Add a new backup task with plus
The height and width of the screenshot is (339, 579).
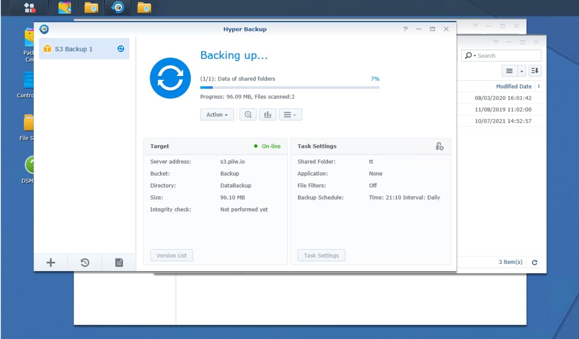[x=51, y=263]
